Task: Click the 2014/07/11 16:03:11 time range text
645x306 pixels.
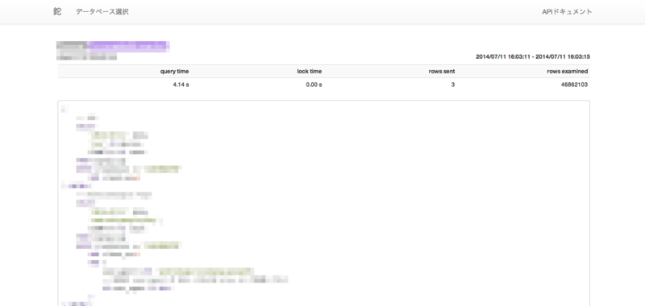Action: (x=533, y=56)
